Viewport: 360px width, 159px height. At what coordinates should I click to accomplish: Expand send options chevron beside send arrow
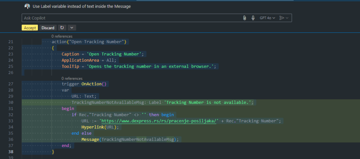(287, 18)
